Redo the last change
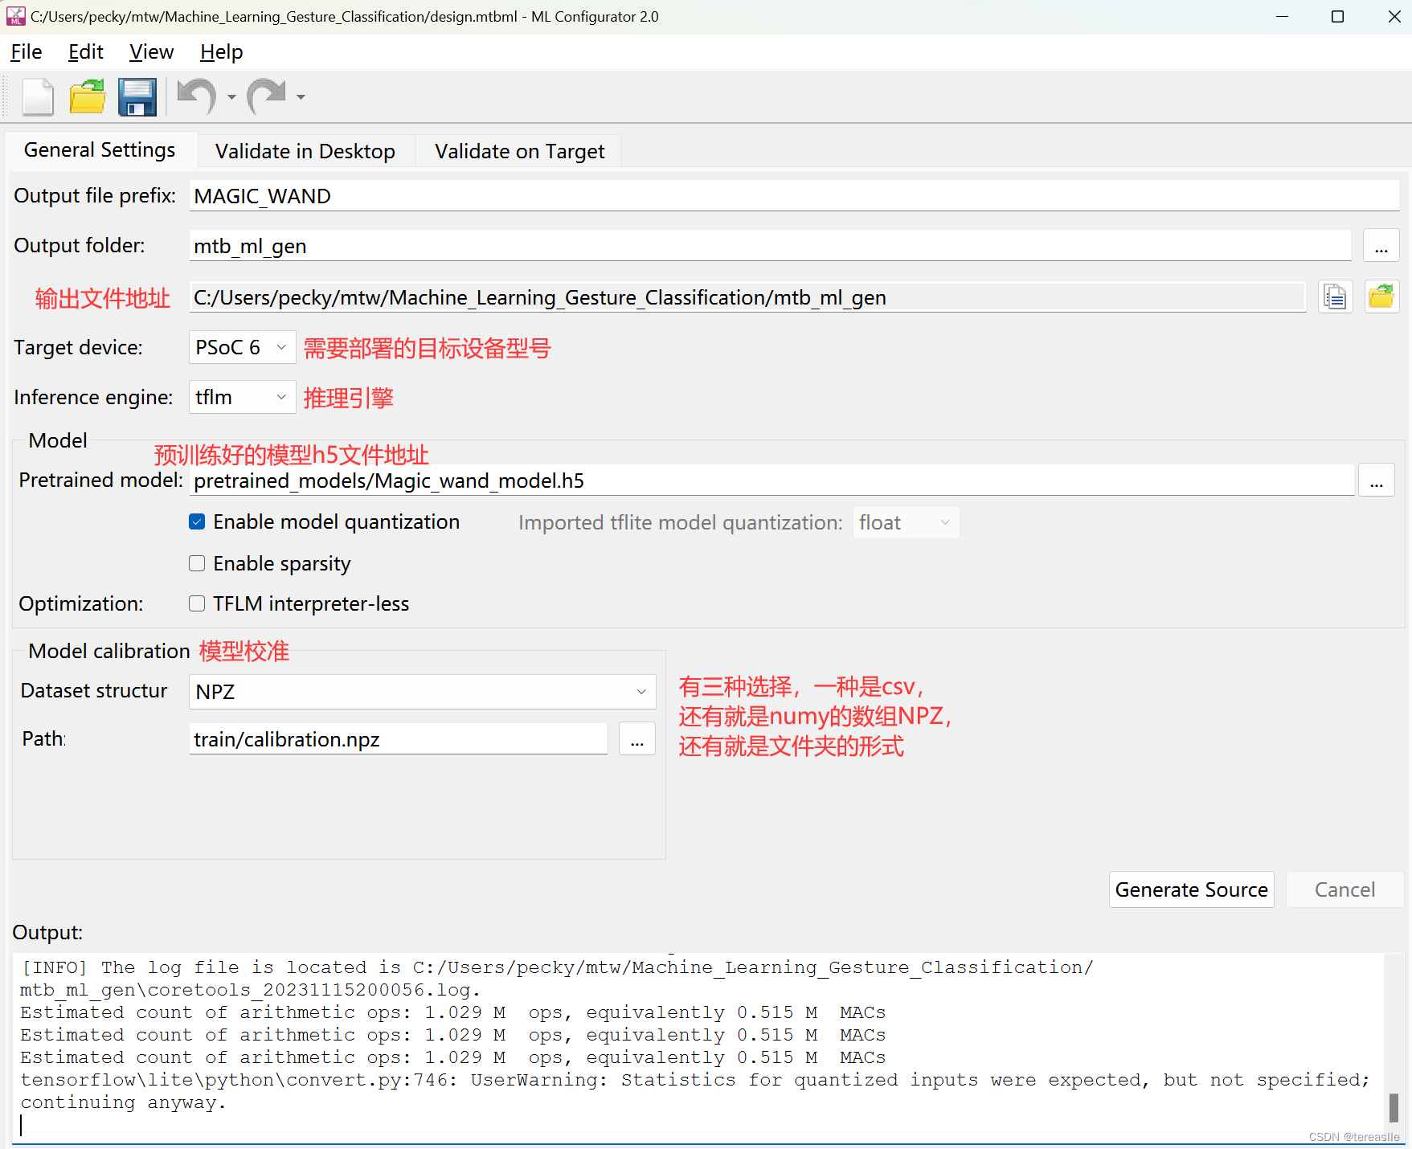The width and height of the screenshot is (1412, 1149). [265, 96]
